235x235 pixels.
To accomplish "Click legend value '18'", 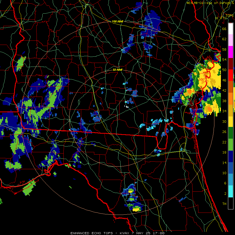I will (224, 152).
